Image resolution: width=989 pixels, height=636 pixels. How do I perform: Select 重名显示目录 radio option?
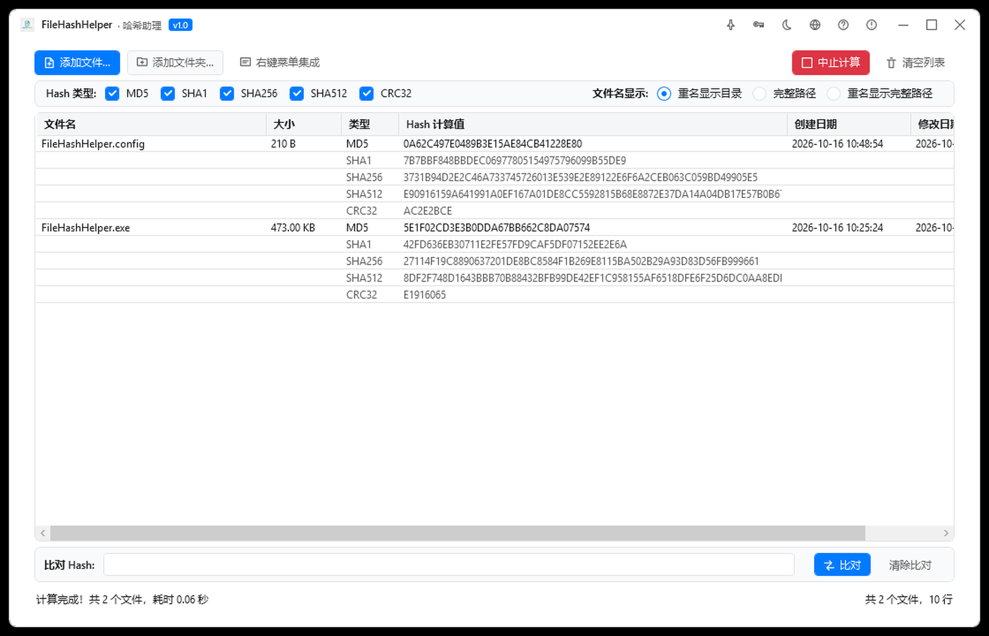click(x=664, y=94)
